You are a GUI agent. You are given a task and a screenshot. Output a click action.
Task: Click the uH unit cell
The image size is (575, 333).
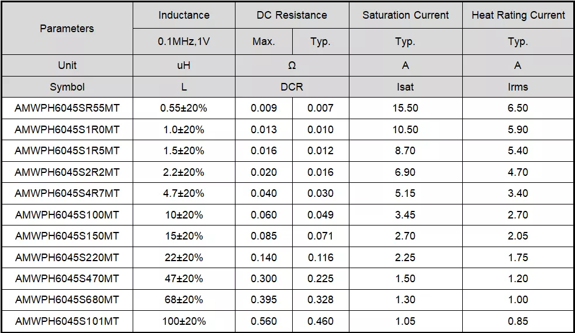click(183, 65)
